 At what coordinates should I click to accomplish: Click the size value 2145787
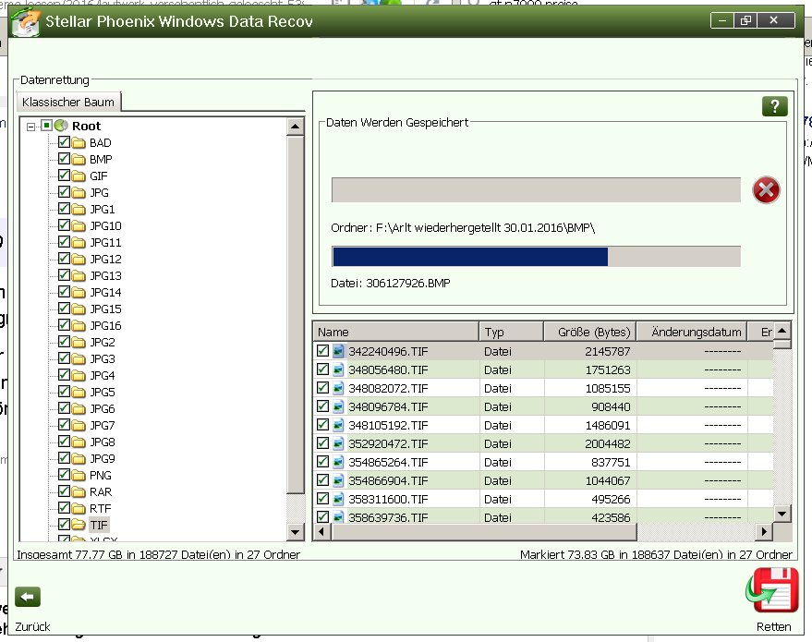point(608,352)
